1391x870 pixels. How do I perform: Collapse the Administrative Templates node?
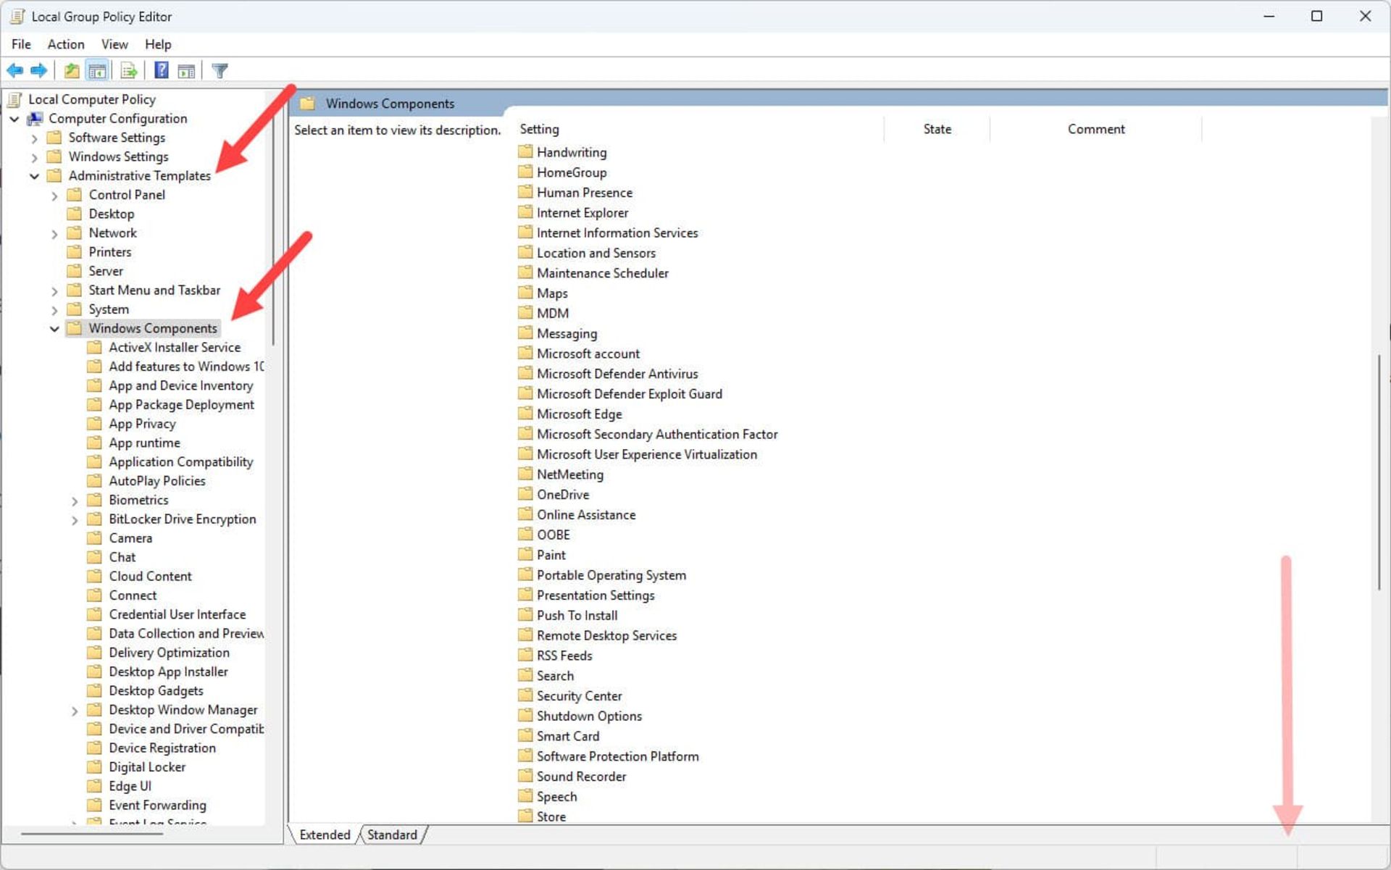click(x=34, y=176)
